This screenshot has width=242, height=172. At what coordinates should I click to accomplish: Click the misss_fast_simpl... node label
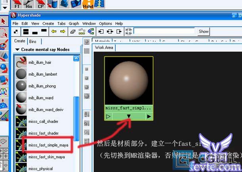(128, 108)
